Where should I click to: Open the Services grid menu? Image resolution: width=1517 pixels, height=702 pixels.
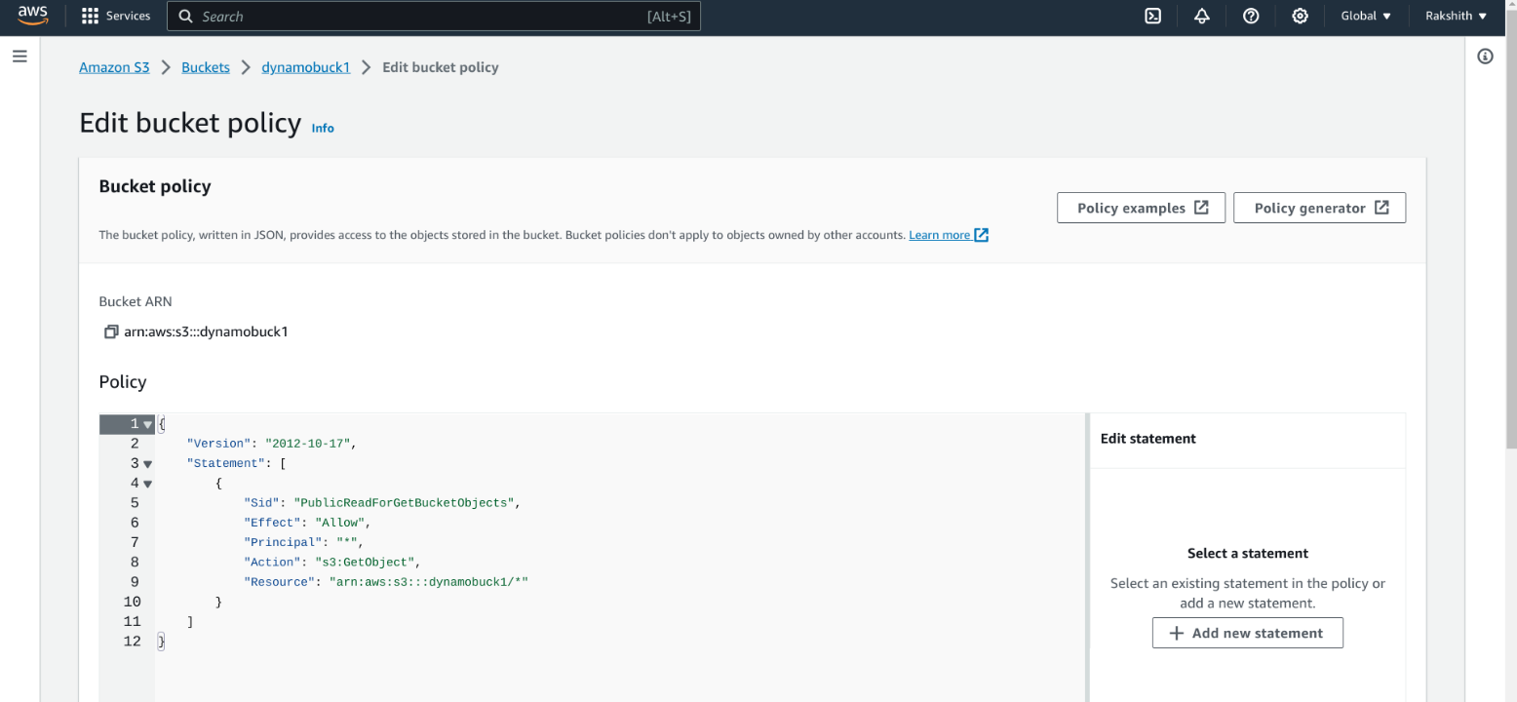click(116, 16)
